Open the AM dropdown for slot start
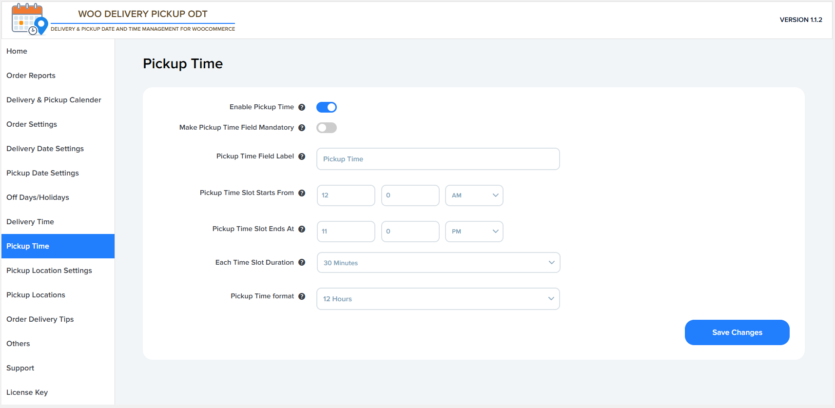The width and height of the screenshot is (835, 408). (474, 195)
